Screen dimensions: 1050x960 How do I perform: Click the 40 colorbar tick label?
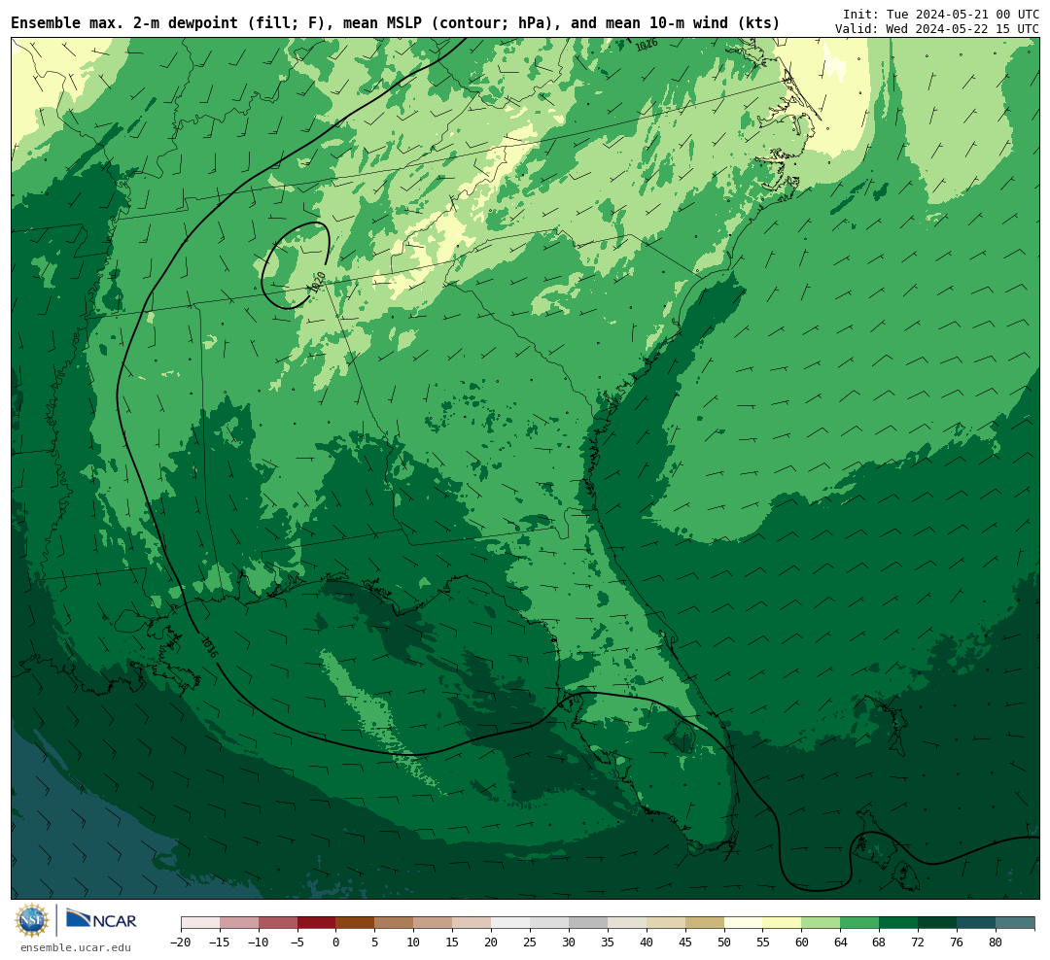(647, 943)
